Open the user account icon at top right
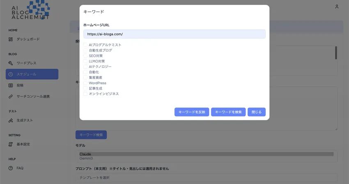This screenshot has width=349, height=184. (337, 7)
